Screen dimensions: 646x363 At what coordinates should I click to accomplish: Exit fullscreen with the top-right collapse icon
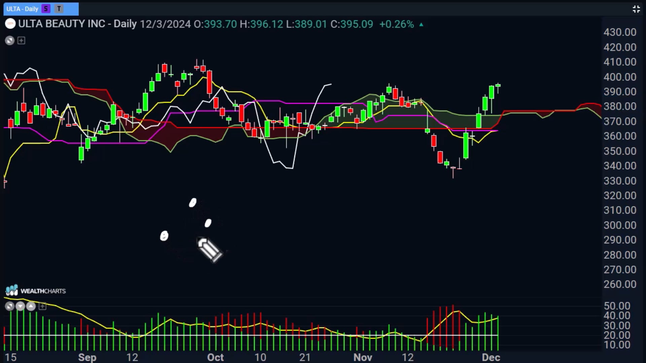636,9
